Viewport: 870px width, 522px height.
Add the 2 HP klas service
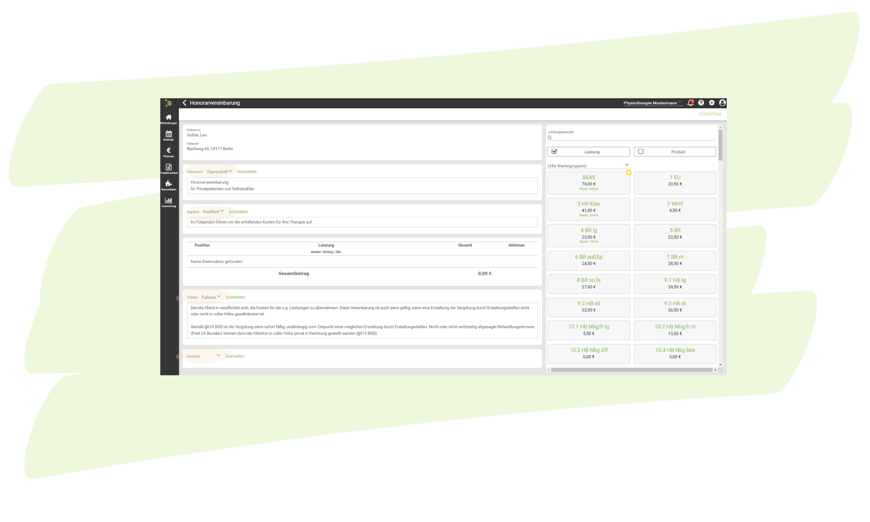(x=588, y=209)
